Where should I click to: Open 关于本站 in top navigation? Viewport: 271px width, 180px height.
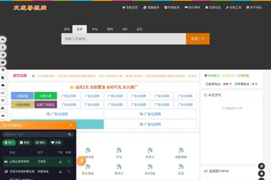pos(254,7)
